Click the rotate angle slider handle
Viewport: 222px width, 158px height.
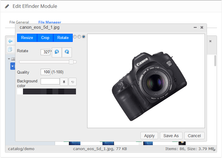(71, 62)
